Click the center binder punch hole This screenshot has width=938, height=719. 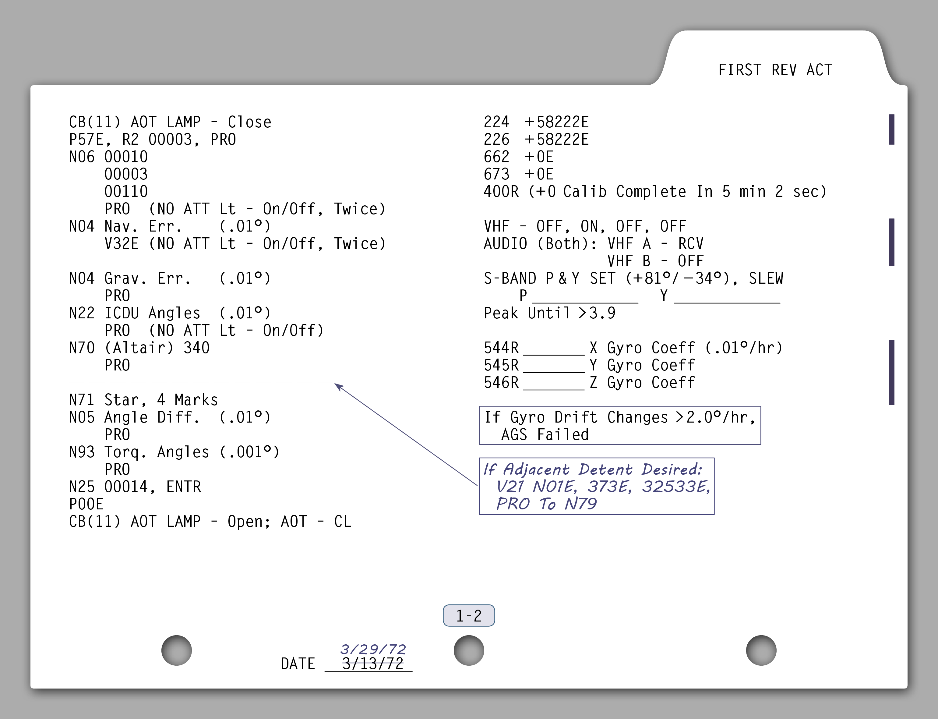(x=468, y=650)
